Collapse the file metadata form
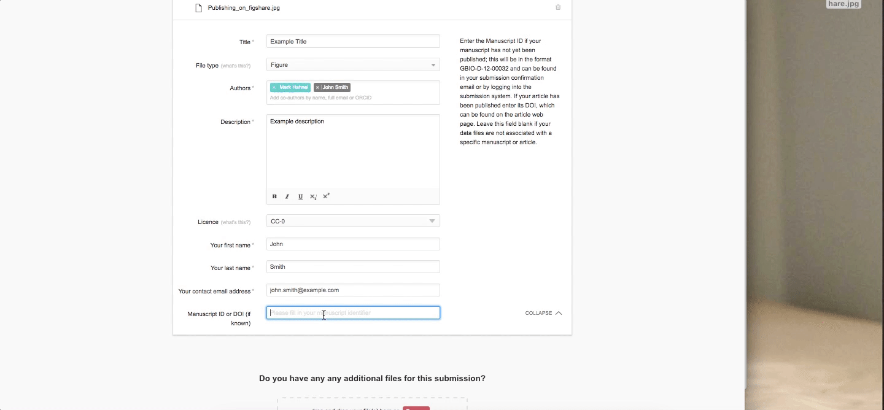The width and height of the screenshot is (884, 410). (543, 313)
